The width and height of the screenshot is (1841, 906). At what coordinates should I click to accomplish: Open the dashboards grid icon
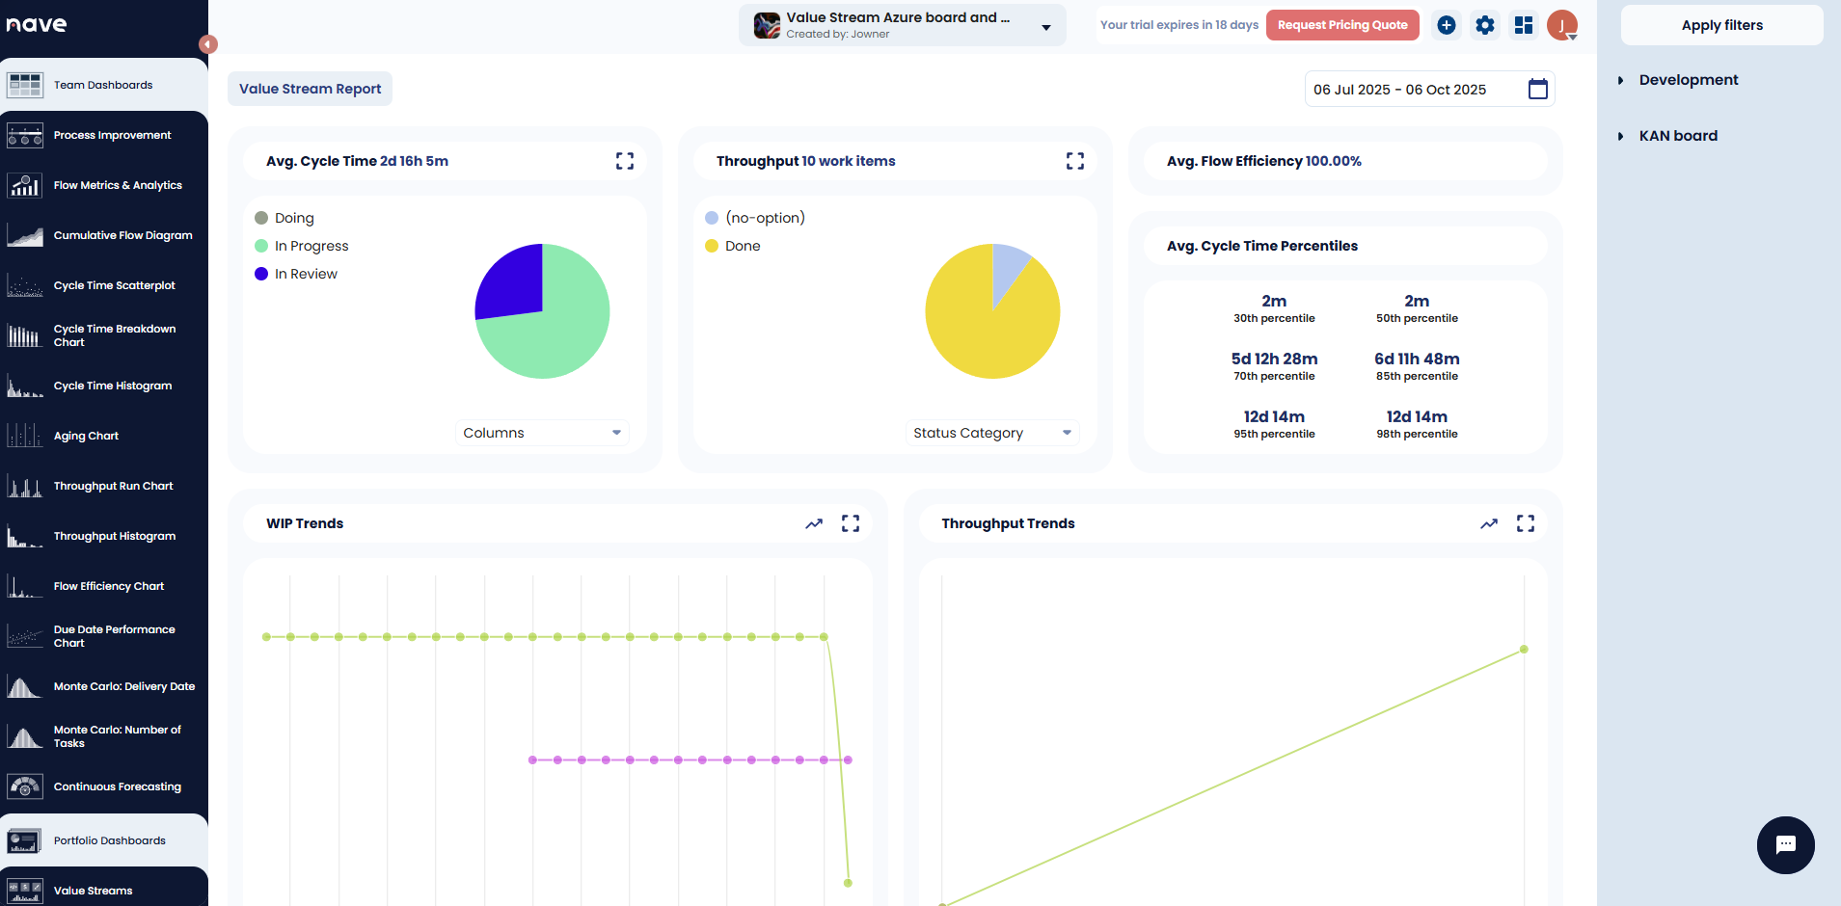[x=1523, y=25]
